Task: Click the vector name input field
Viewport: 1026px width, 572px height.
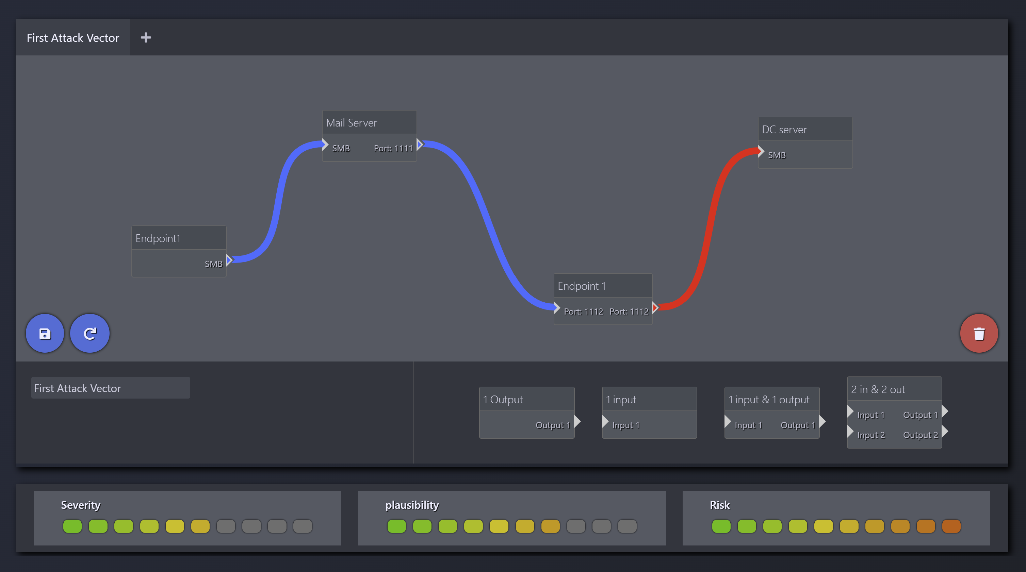Action: tap(110, 388)
